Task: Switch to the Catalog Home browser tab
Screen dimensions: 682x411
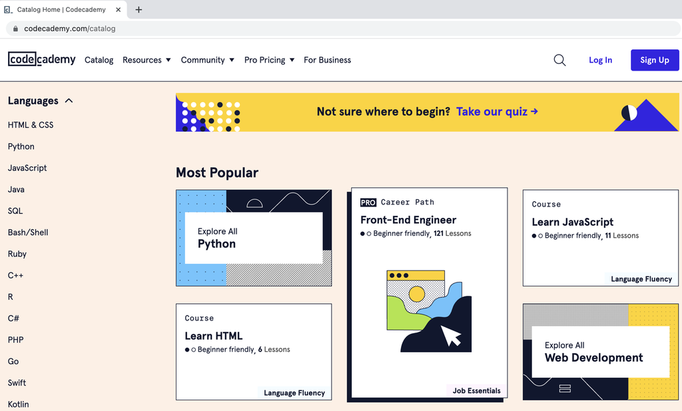Action: coord(63,9)
